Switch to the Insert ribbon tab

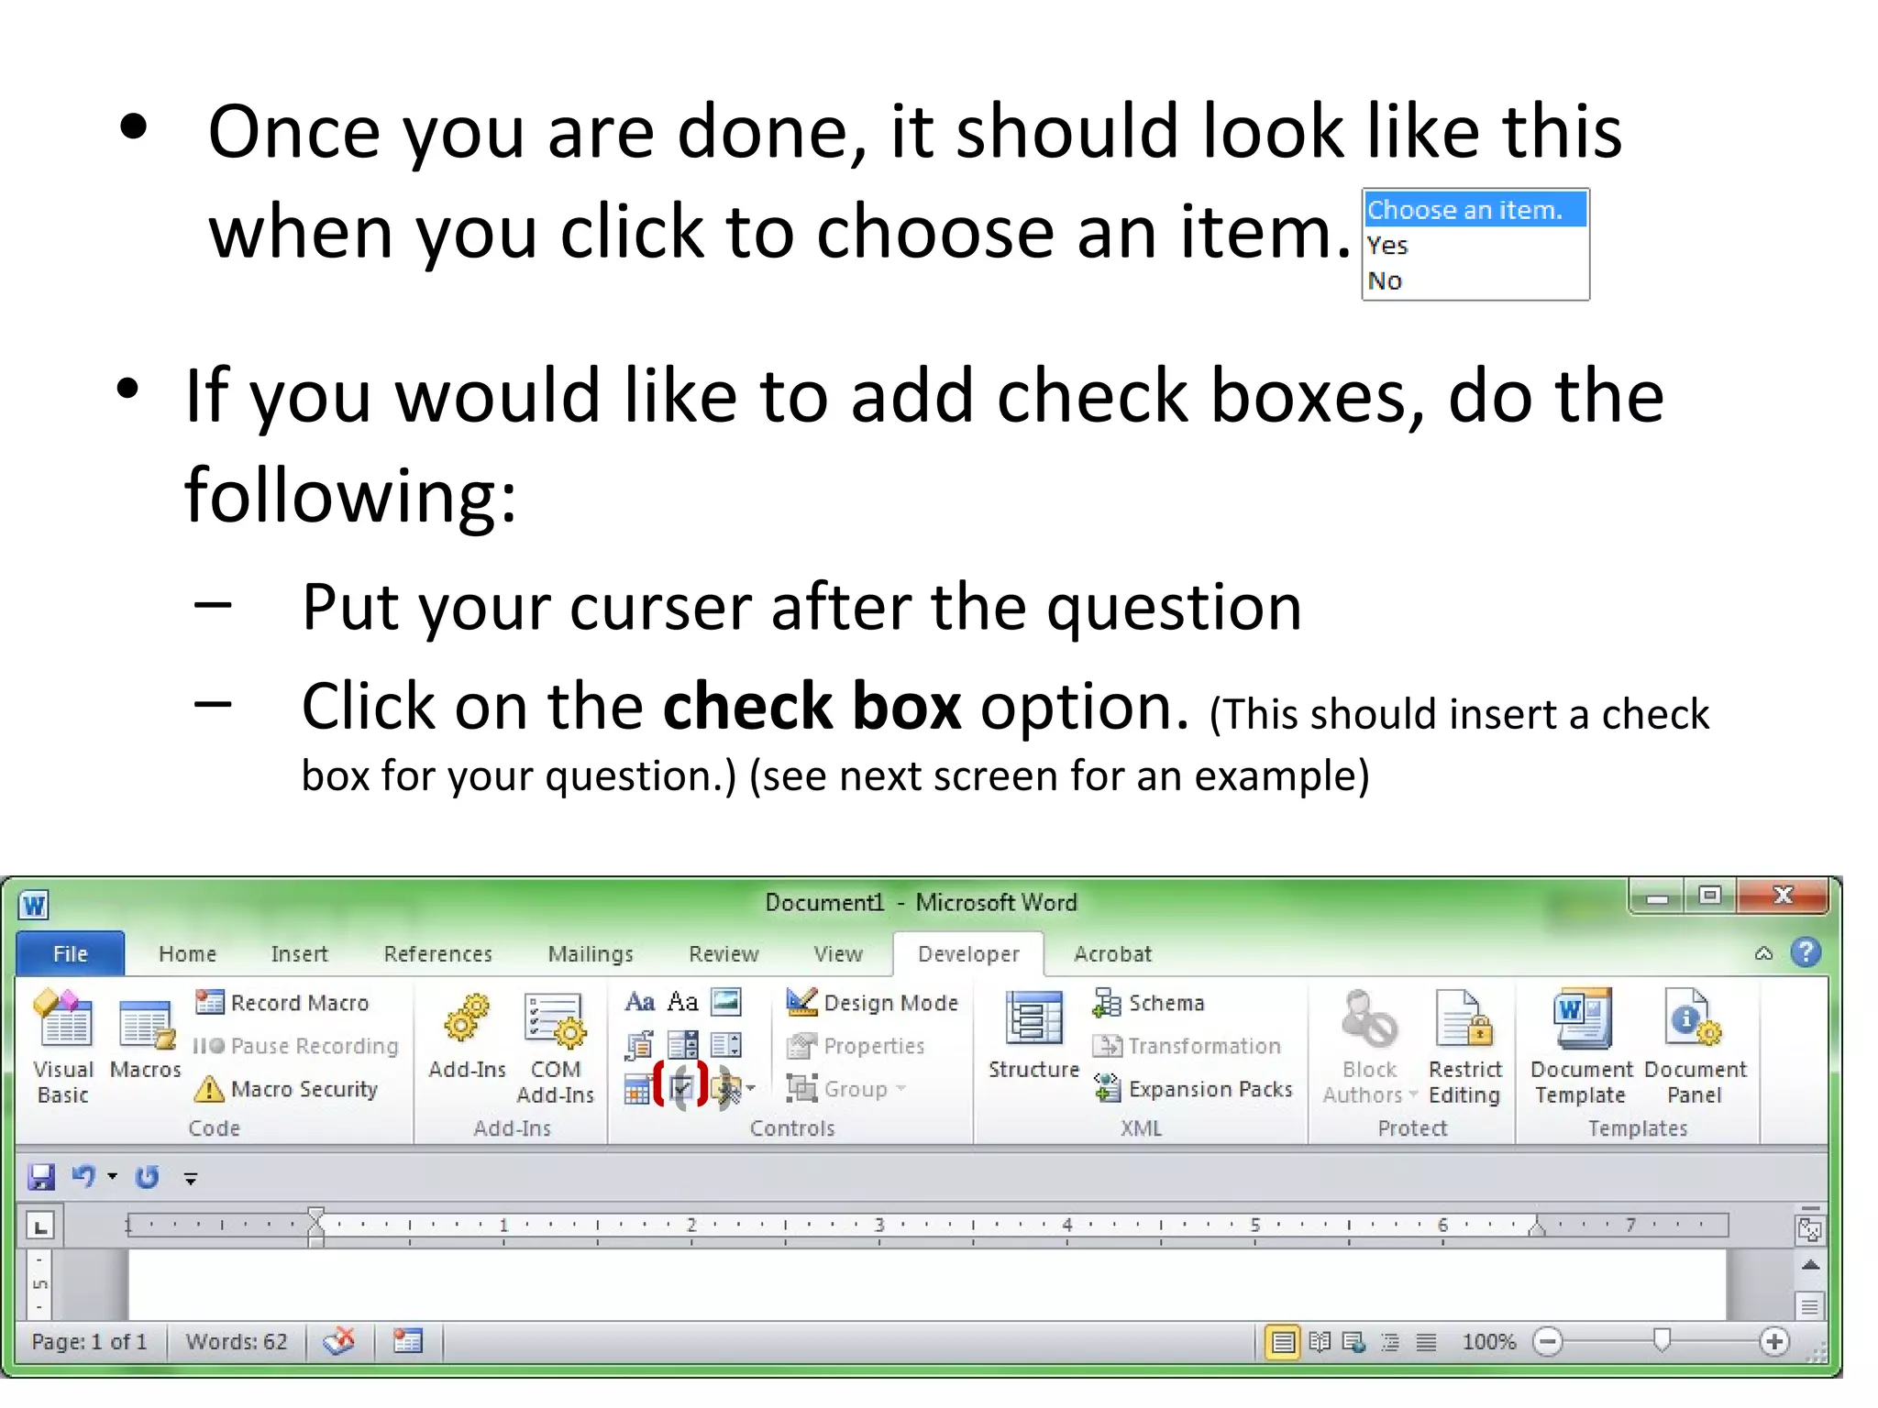click(299, 954)
